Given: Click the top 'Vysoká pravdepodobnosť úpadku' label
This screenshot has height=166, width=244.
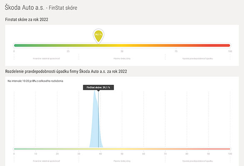Looking at the screenshot, I should pos(198,59).
